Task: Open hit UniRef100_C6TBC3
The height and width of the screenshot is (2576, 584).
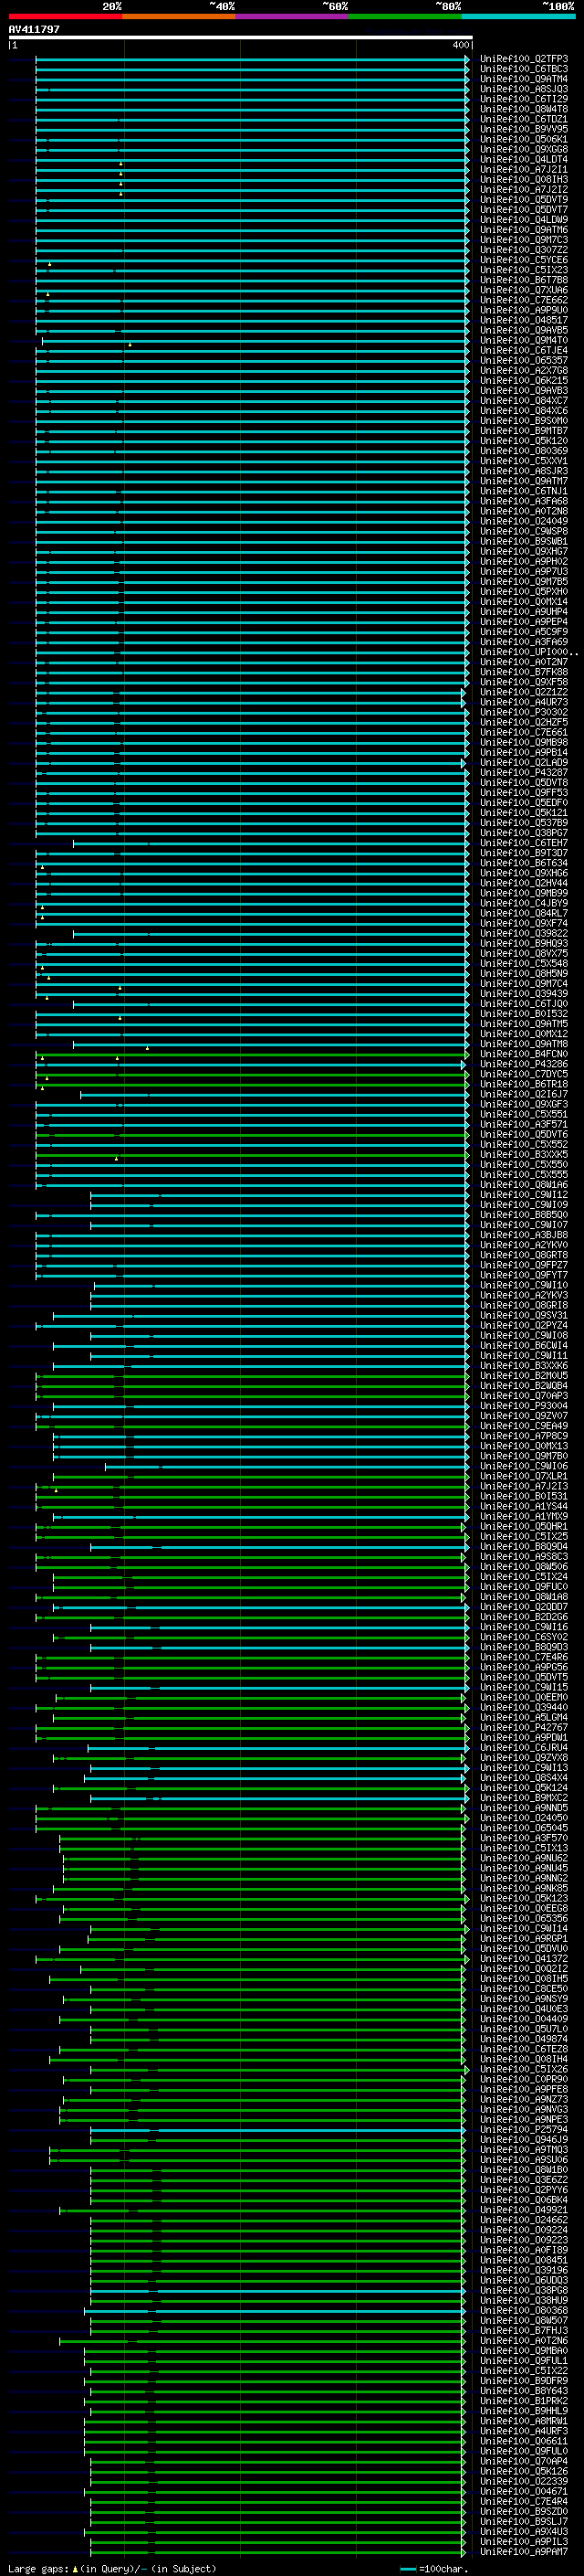Action: 524,69
